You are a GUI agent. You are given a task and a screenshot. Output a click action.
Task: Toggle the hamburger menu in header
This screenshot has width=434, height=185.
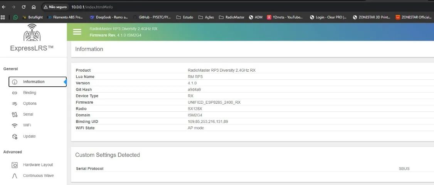[77, 32]
